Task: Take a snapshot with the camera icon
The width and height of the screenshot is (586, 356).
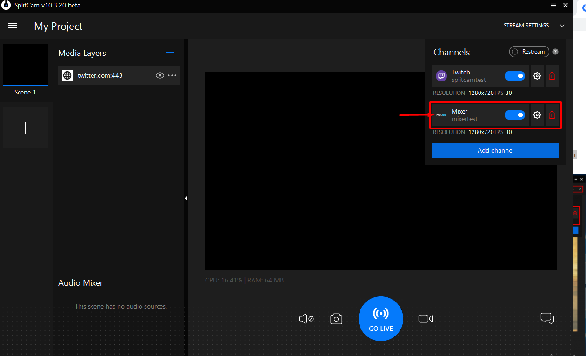Action: (336, 318)
